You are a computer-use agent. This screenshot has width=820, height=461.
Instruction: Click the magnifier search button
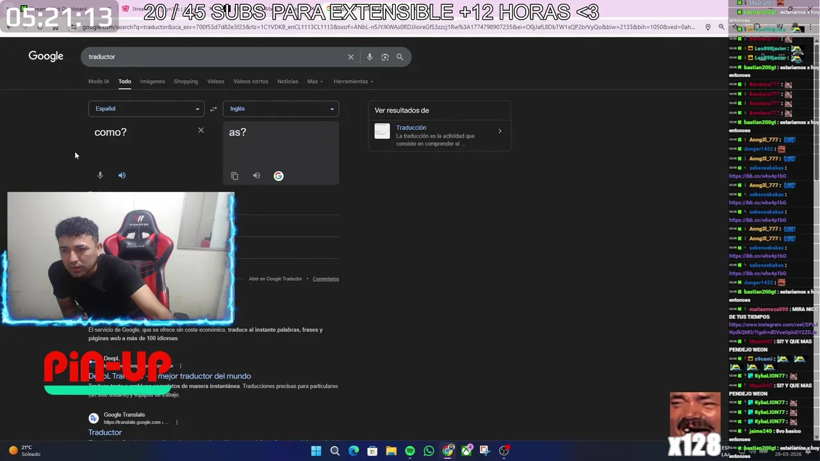(400, 57)
